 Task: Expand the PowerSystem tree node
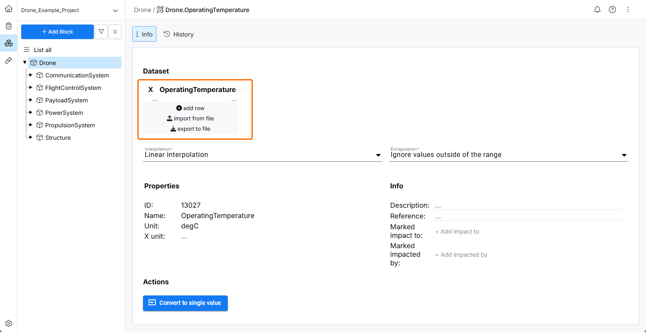(30, 113)
